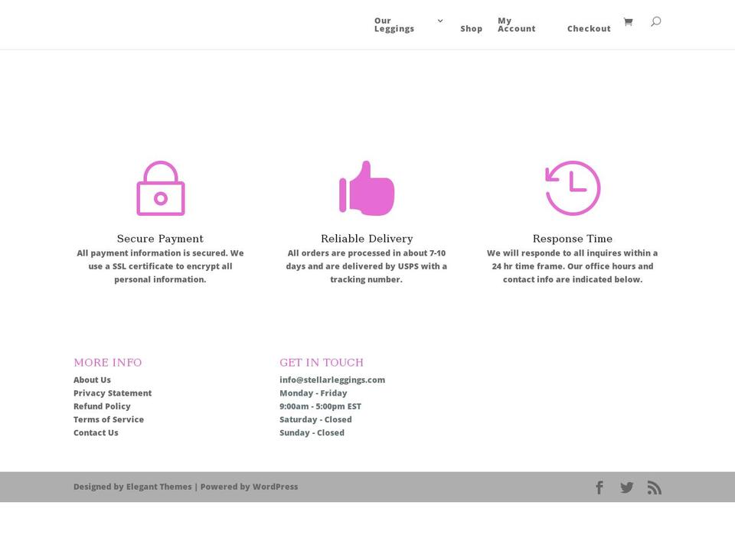The width and height of the screenshot is (735, 551).
Task: Click the 24 hr response description paragraph
Action: (573, 266)
